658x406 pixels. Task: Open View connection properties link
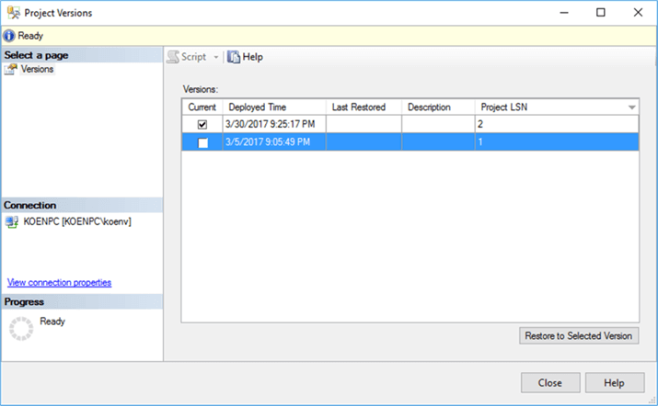pyautogui.click(x=59, y=282)
